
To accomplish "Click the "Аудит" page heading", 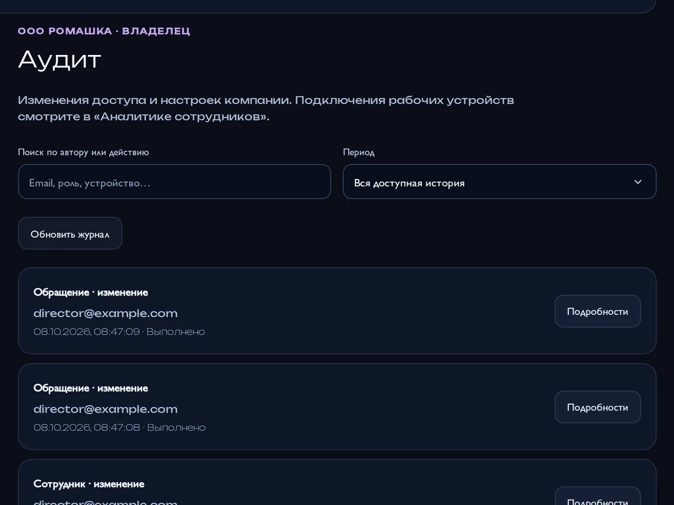I will 60,59.
